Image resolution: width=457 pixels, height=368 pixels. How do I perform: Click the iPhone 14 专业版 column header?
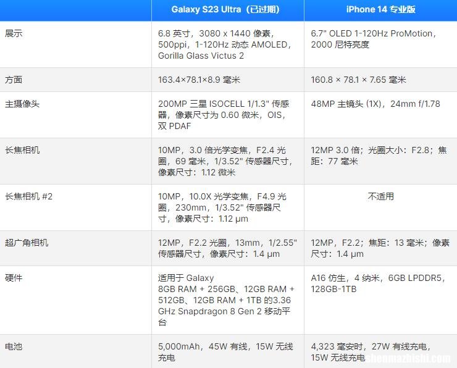pyautogui.click(x=380, y=10)
